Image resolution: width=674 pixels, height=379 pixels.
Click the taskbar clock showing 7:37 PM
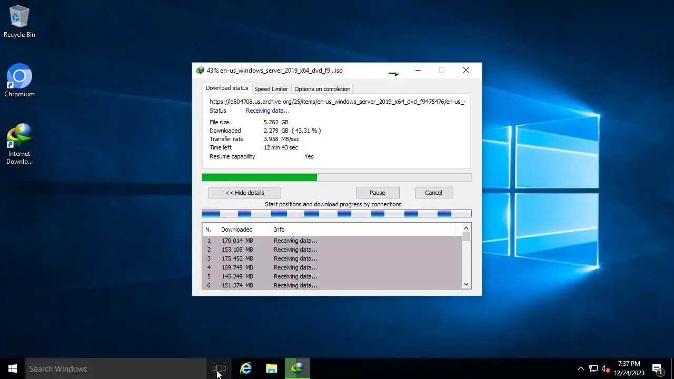[x=629, y=368]
